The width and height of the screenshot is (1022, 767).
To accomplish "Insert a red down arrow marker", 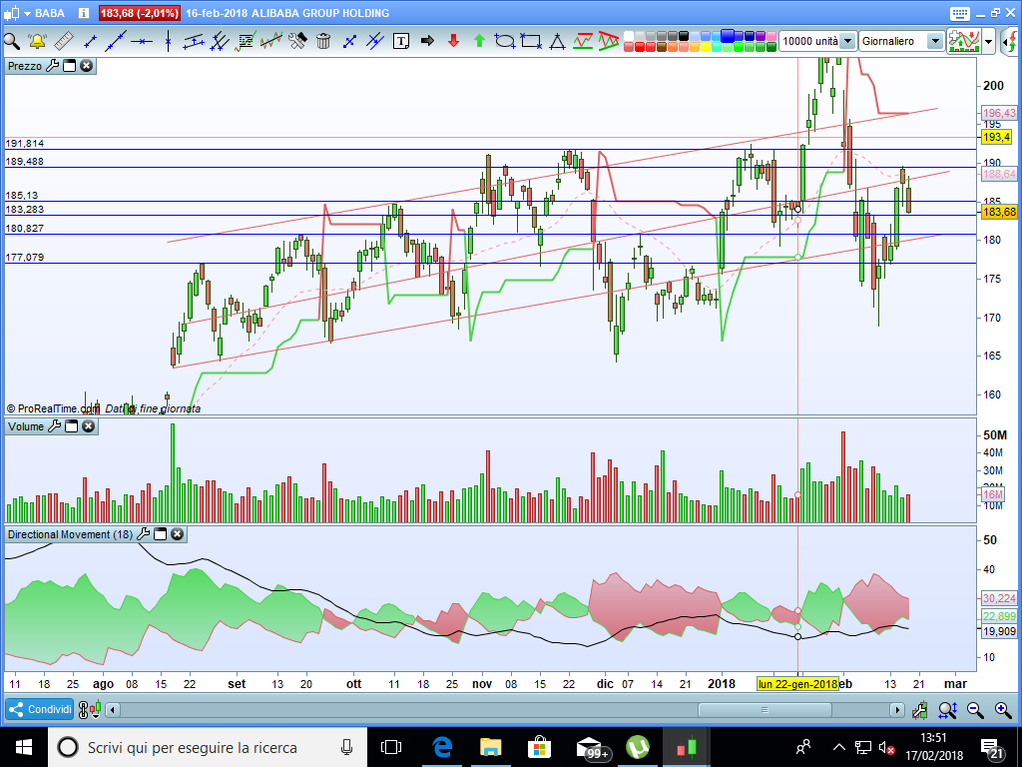I will (454, 41).
